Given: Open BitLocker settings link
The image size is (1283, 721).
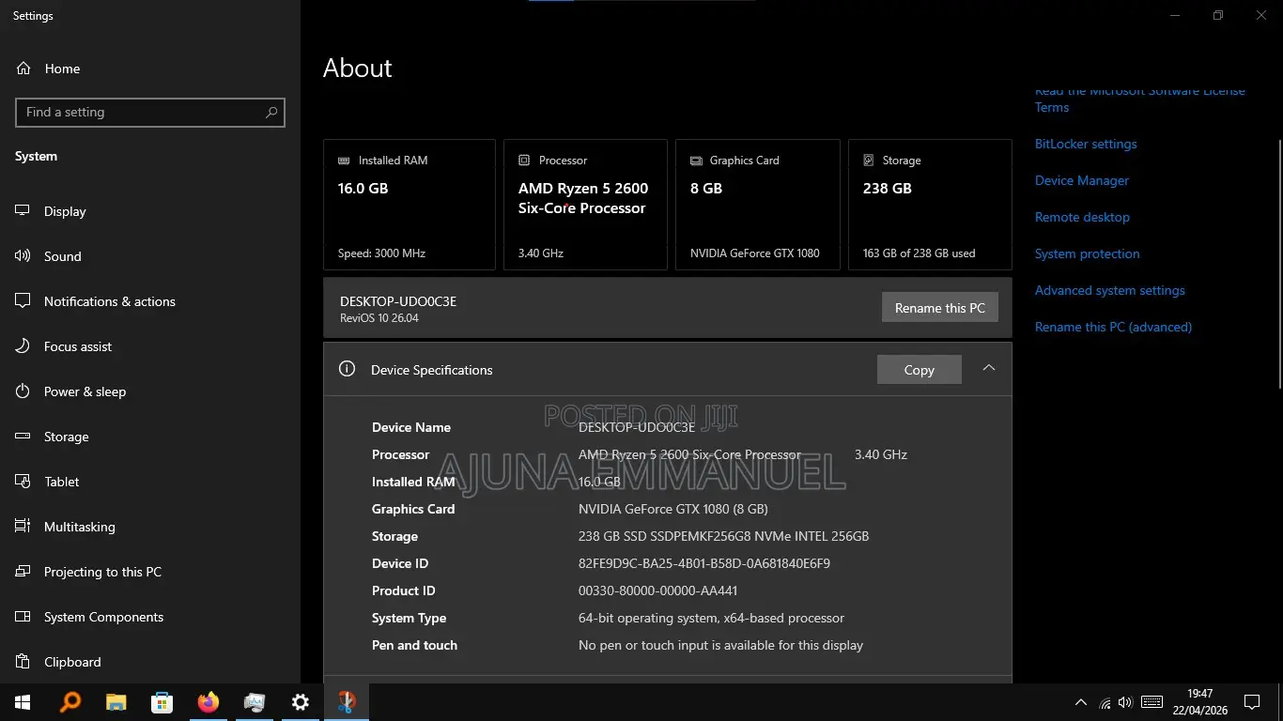Looking at the screenshot, I should pyautogui.click(x=1086, y=144).
